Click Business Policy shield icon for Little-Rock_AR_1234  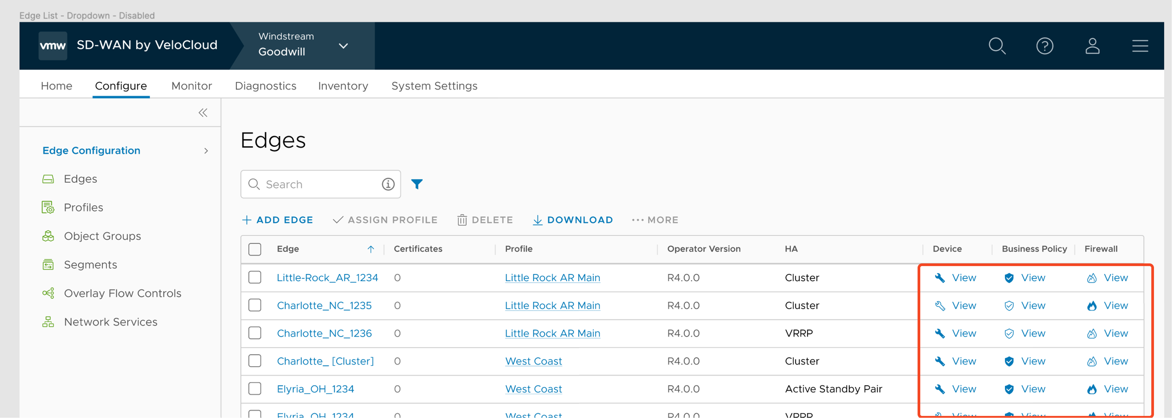coord(1009,278)
